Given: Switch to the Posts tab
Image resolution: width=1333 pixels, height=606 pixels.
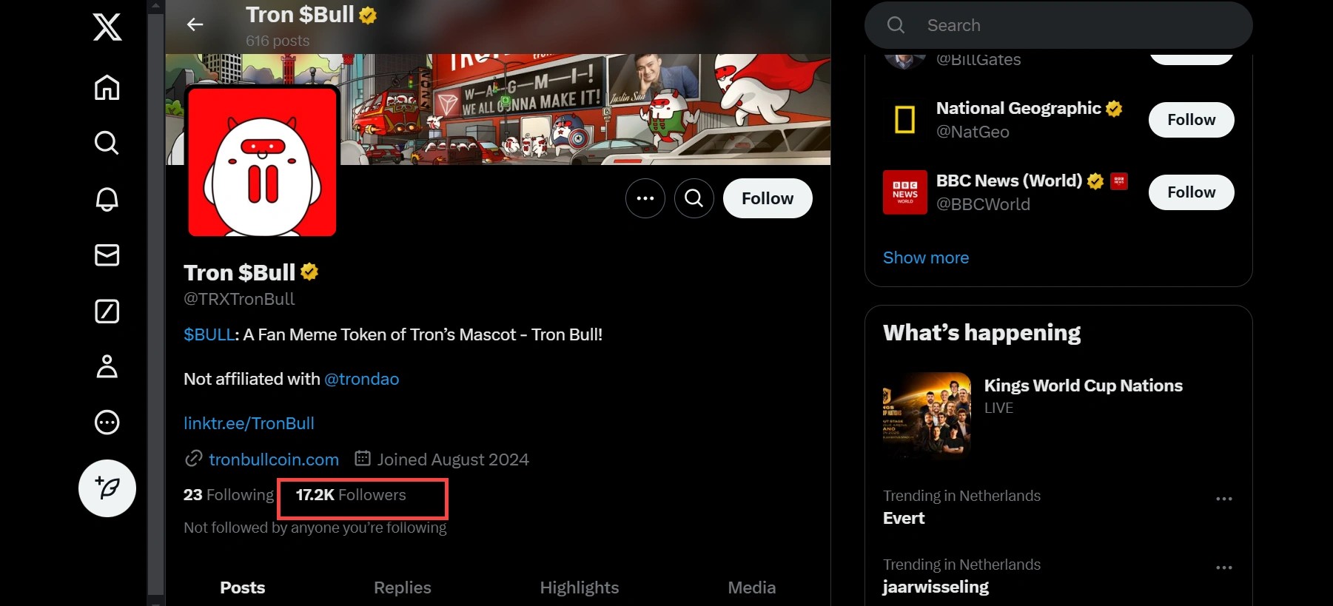Looking at the screenshot, I should [x=243, y=588].
